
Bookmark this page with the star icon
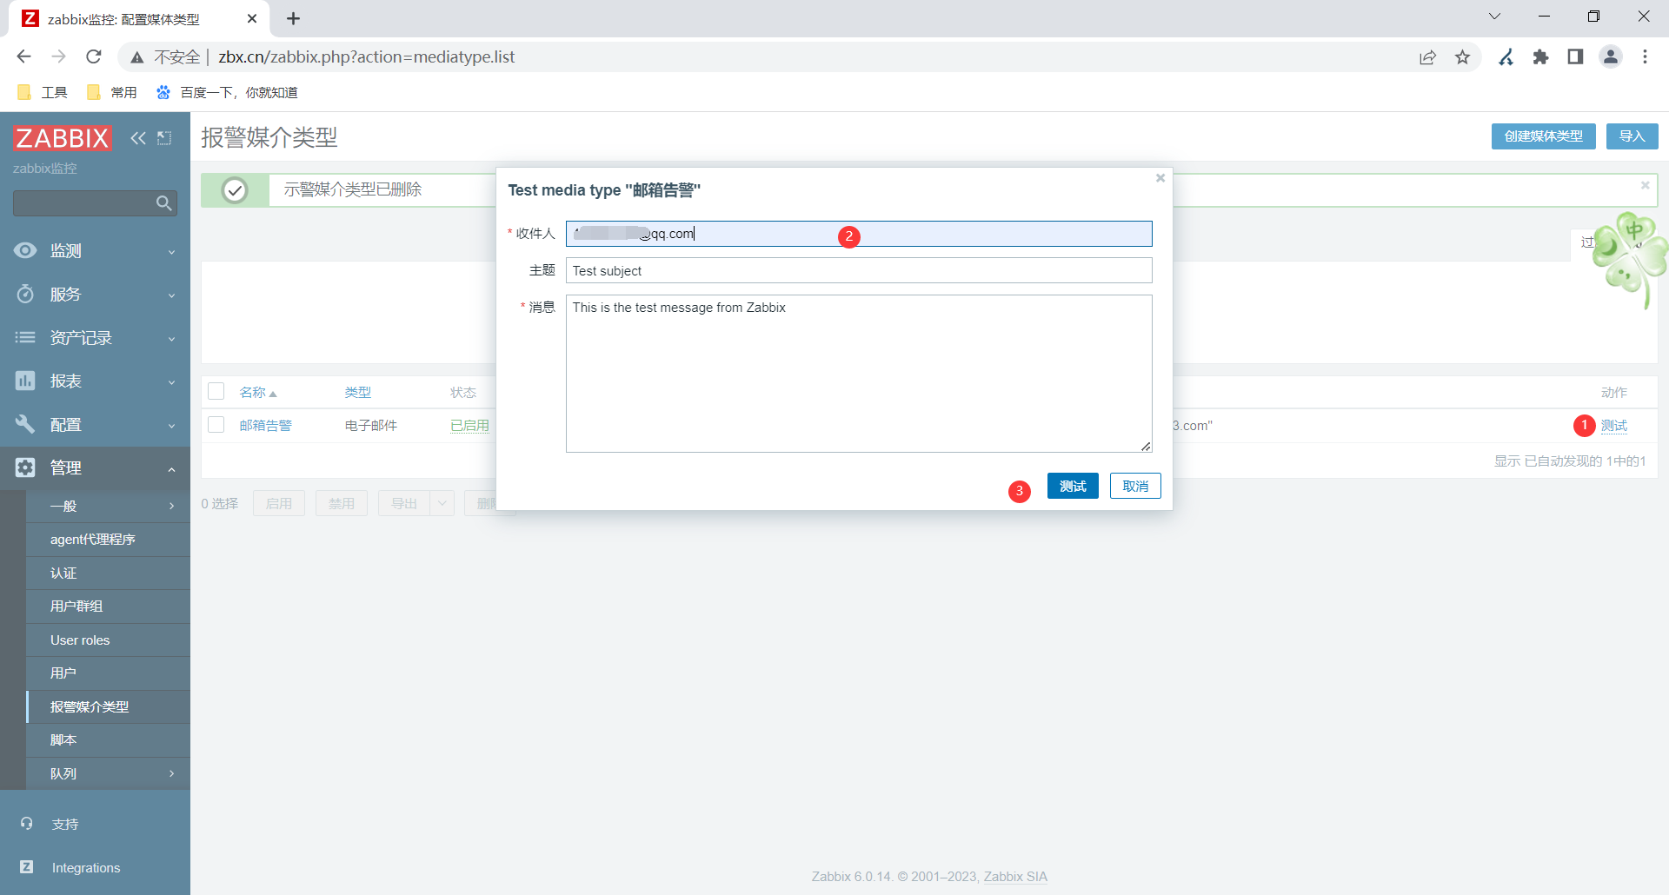pyautogui.click(x=1463, y=57)
